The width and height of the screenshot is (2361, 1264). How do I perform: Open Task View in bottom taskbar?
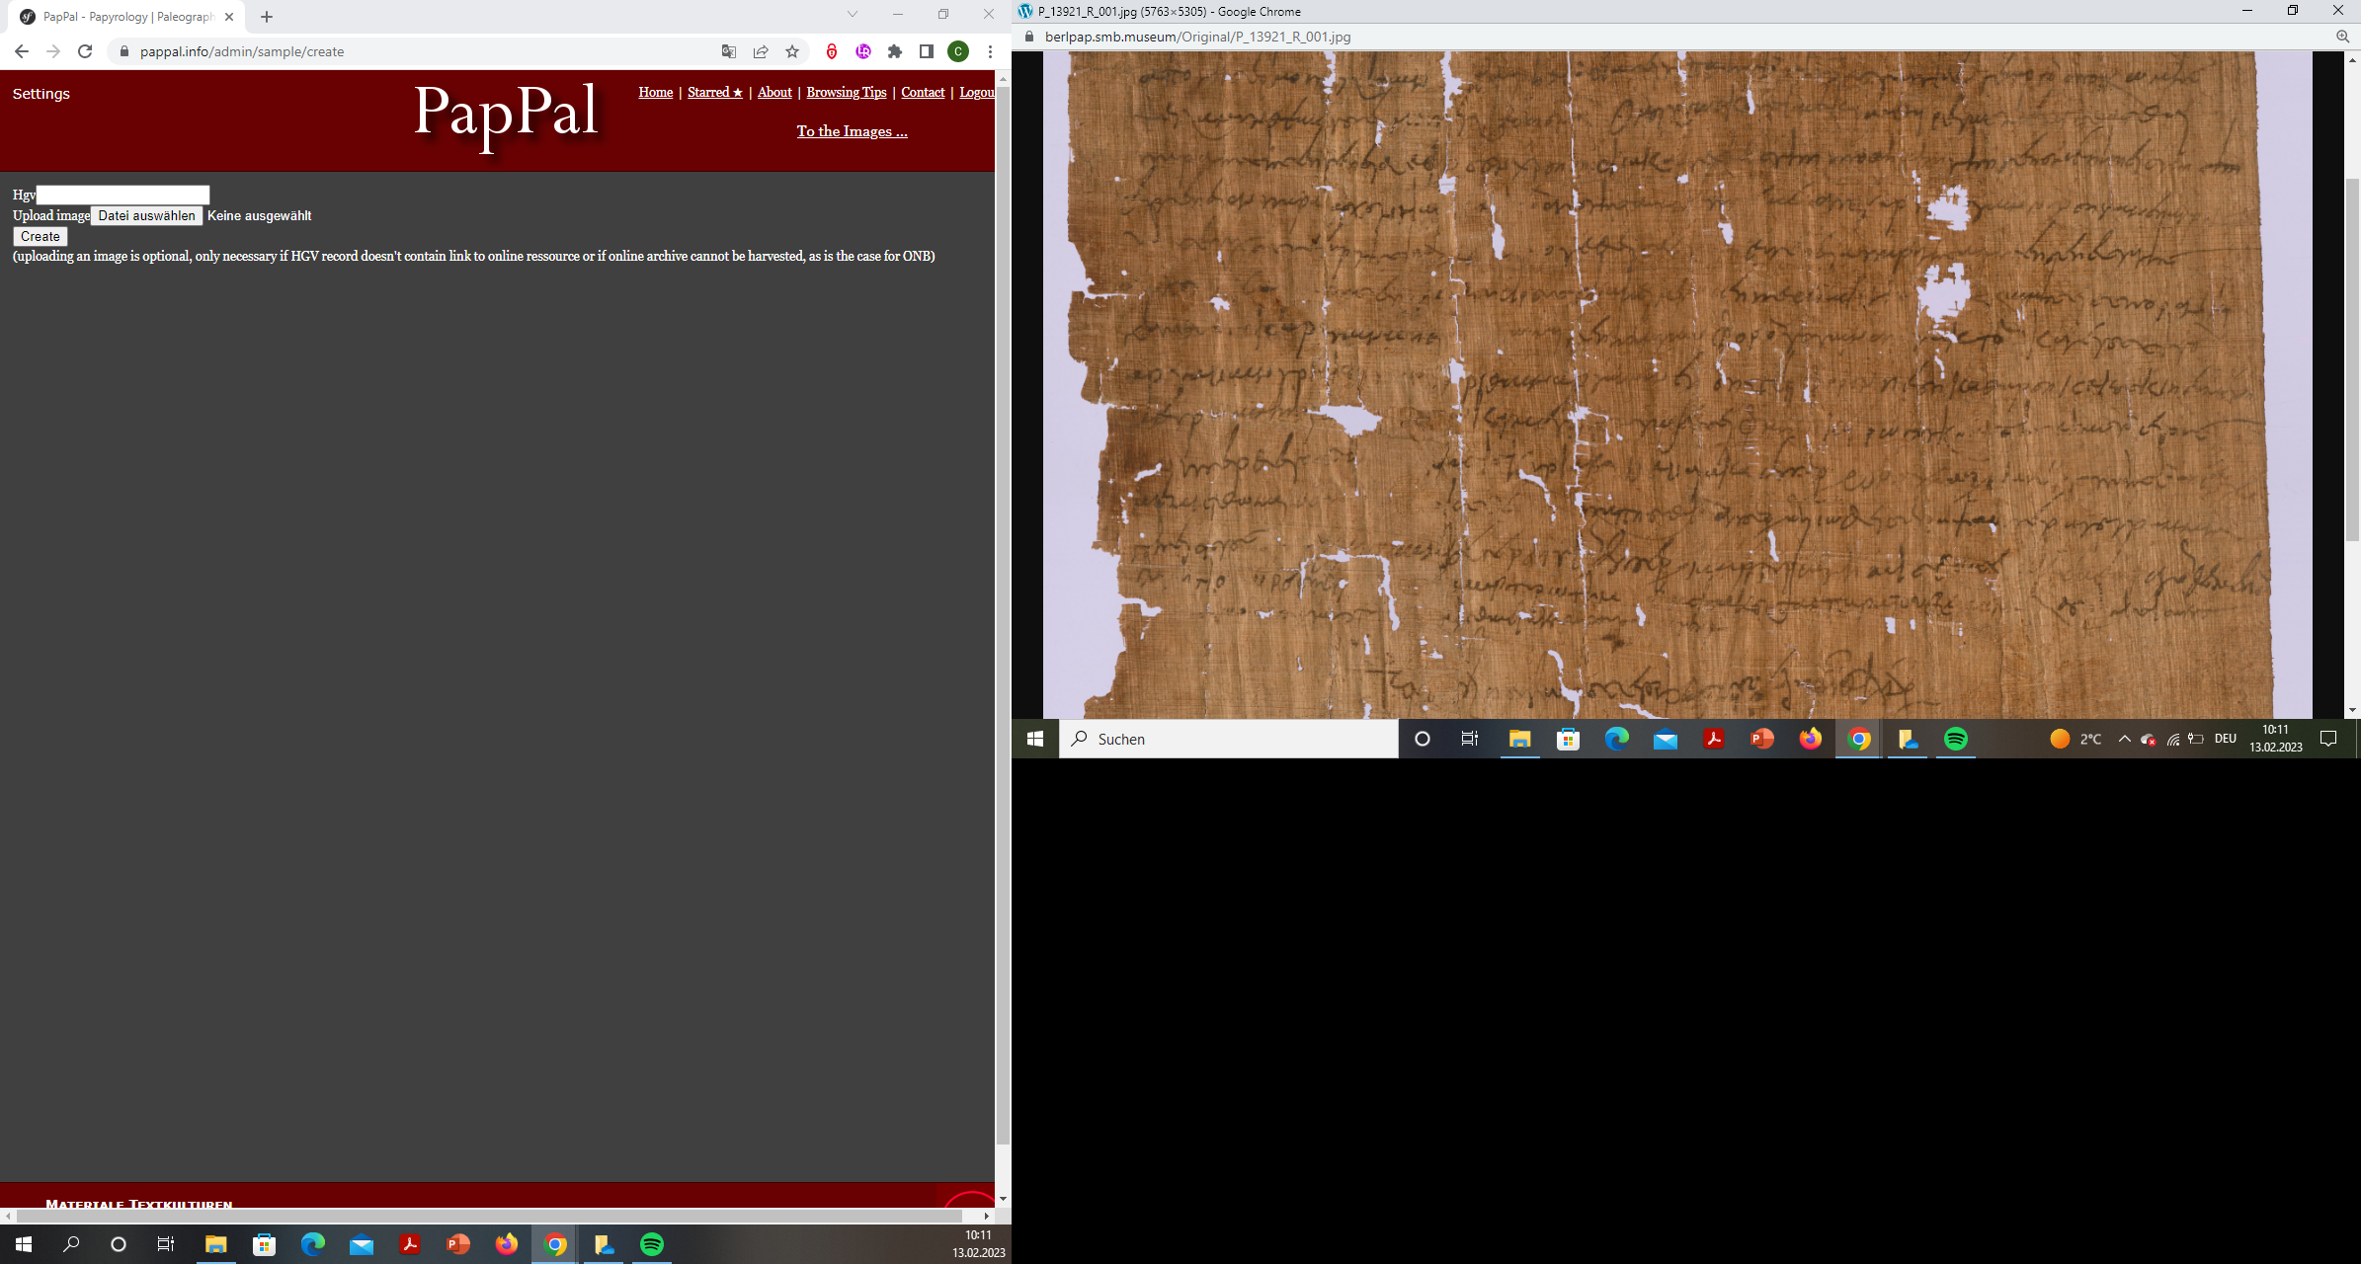[x=166, y=1244]
